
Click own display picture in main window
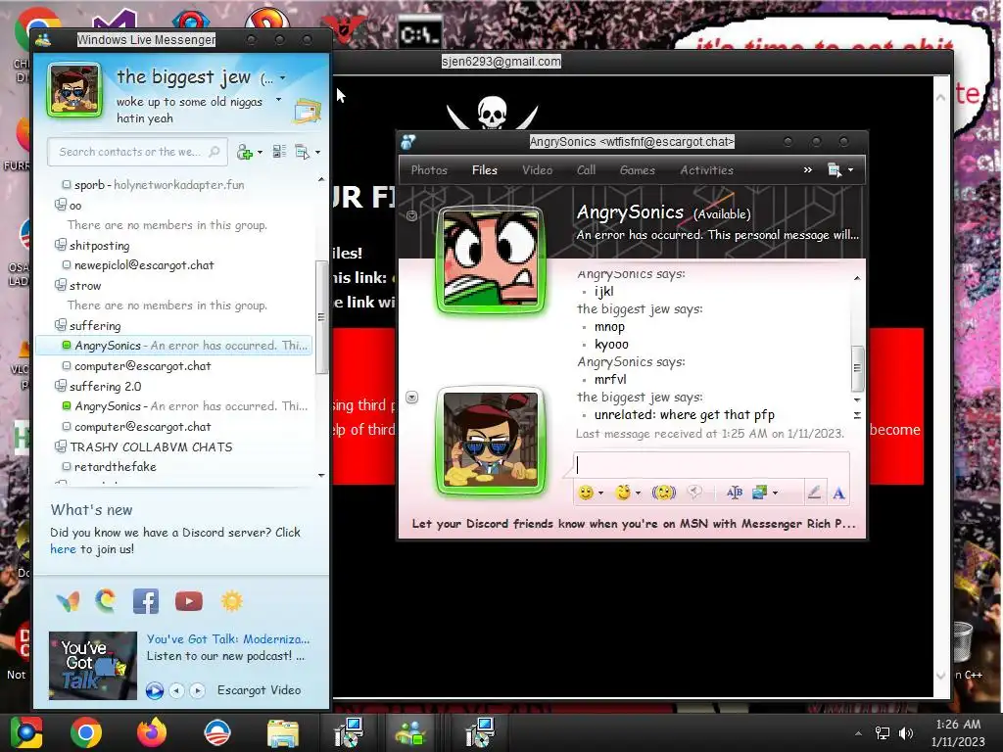pyautogui.click(x=74, y=90)
